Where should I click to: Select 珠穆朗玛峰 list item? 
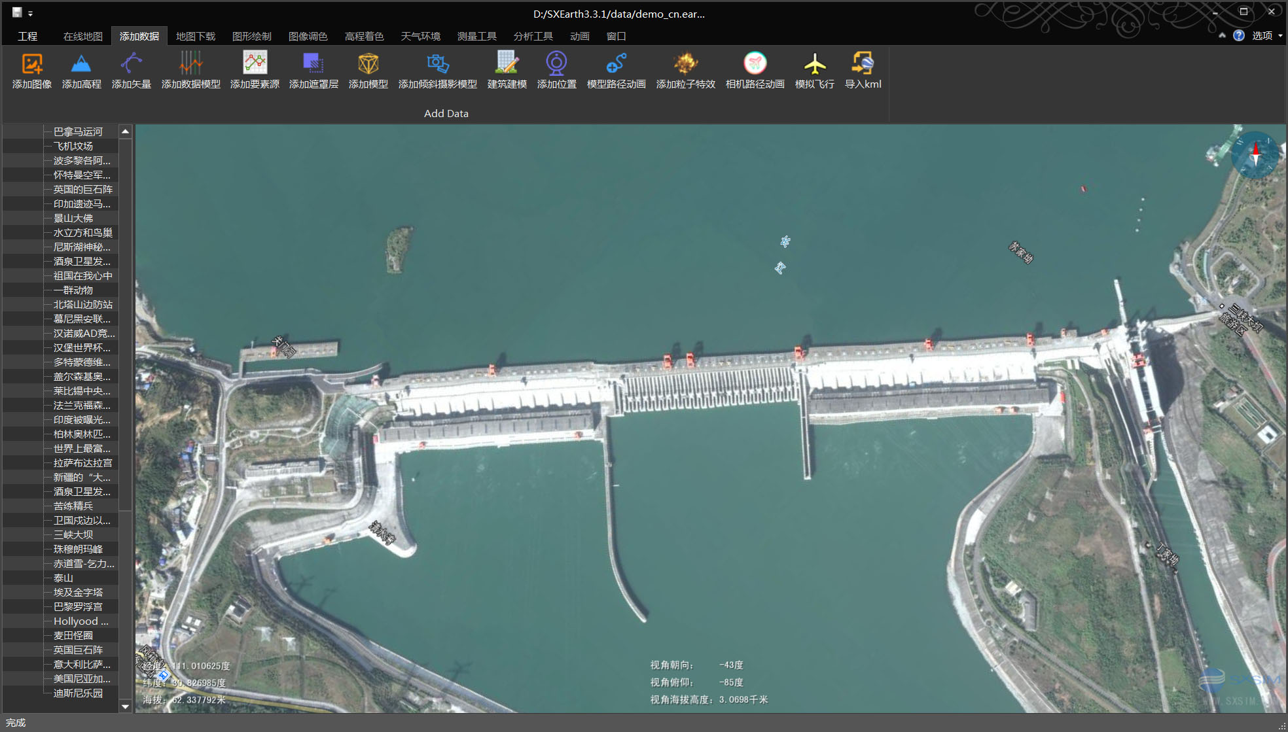[78, 549]
